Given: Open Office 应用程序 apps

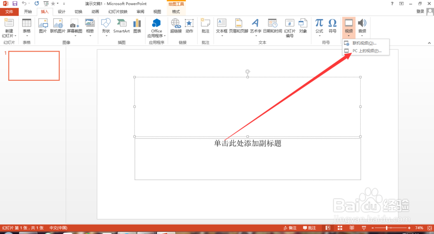Looking at the screenshot, I should tap(156, 23).
